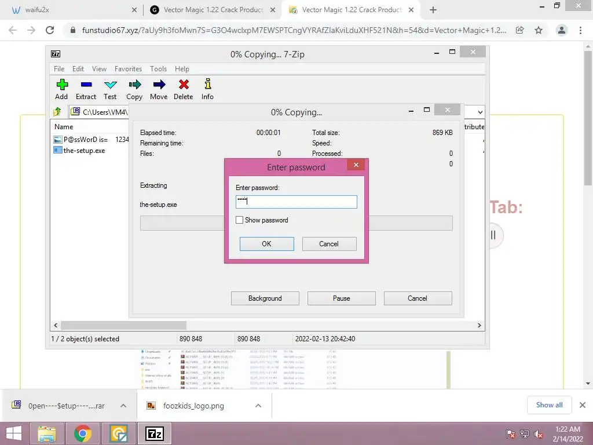Open the Chrome profile avatar icon
Viewport: 593px width, 445px height.
562,30
